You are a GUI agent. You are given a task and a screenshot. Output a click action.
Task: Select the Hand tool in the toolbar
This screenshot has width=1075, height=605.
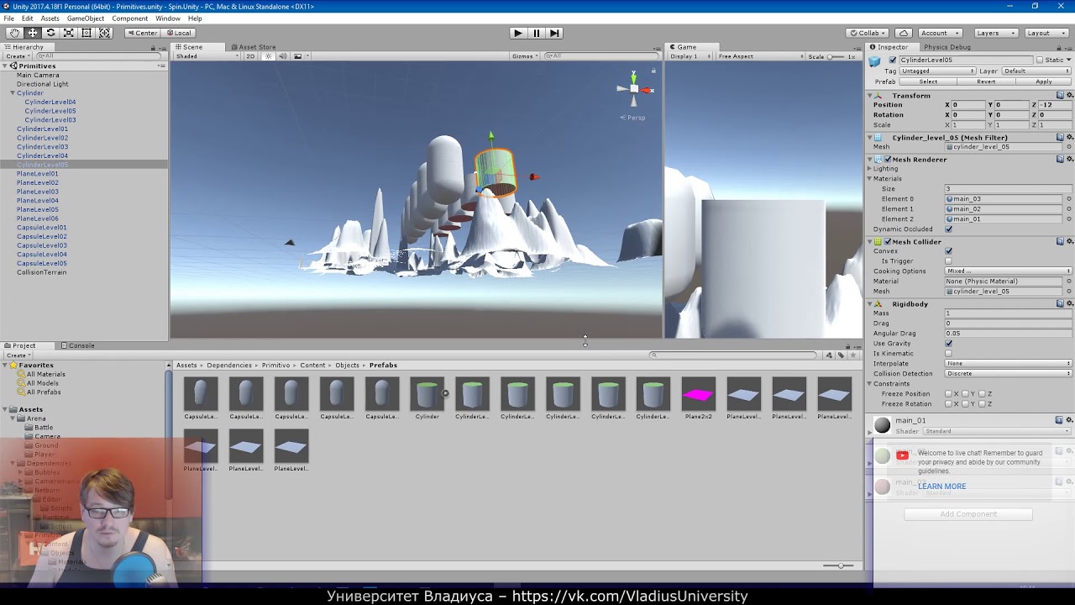click(13, 32)
